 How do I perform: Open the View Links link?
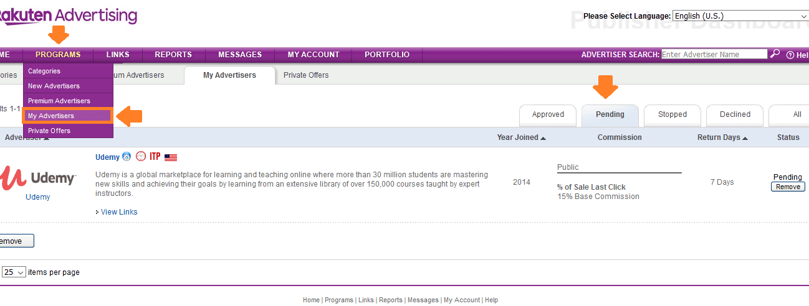[x=119, y=212]
